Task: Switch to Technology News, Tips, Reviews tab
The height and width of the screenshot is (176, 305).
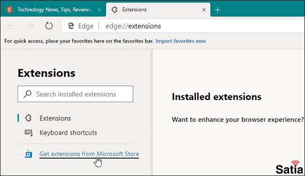Action: pos(53,10)
